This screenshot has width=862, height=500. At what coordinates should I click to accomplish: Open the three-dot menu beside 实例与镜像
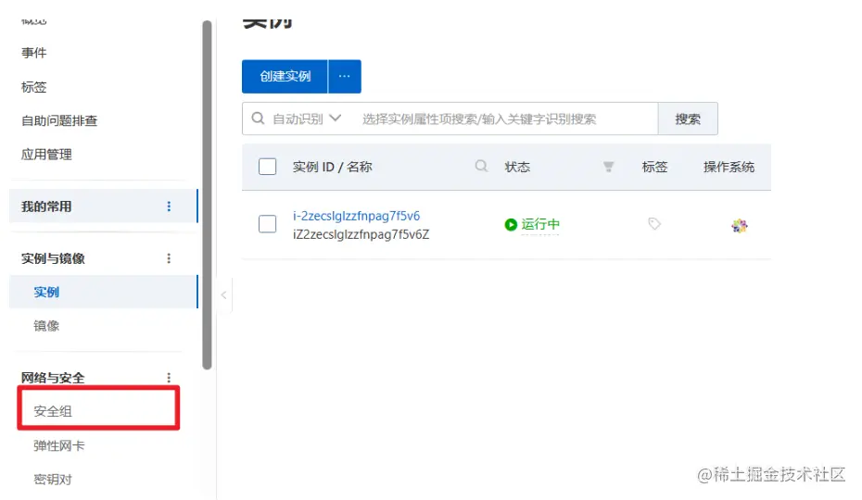coord(169,258)
